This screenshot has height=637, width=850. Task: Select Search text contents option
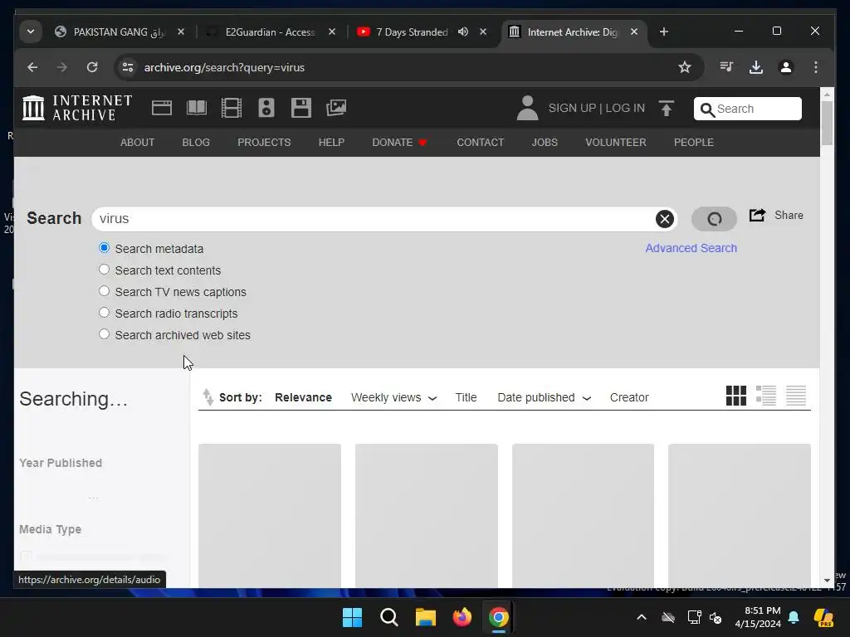click(104, 270)
